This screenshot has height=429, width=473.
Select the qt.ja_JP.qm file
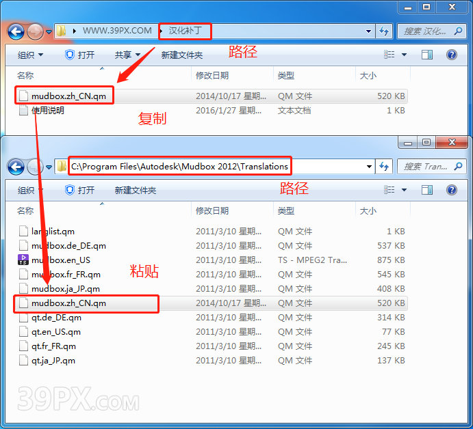pyautogui.click(x=53, y=361)
